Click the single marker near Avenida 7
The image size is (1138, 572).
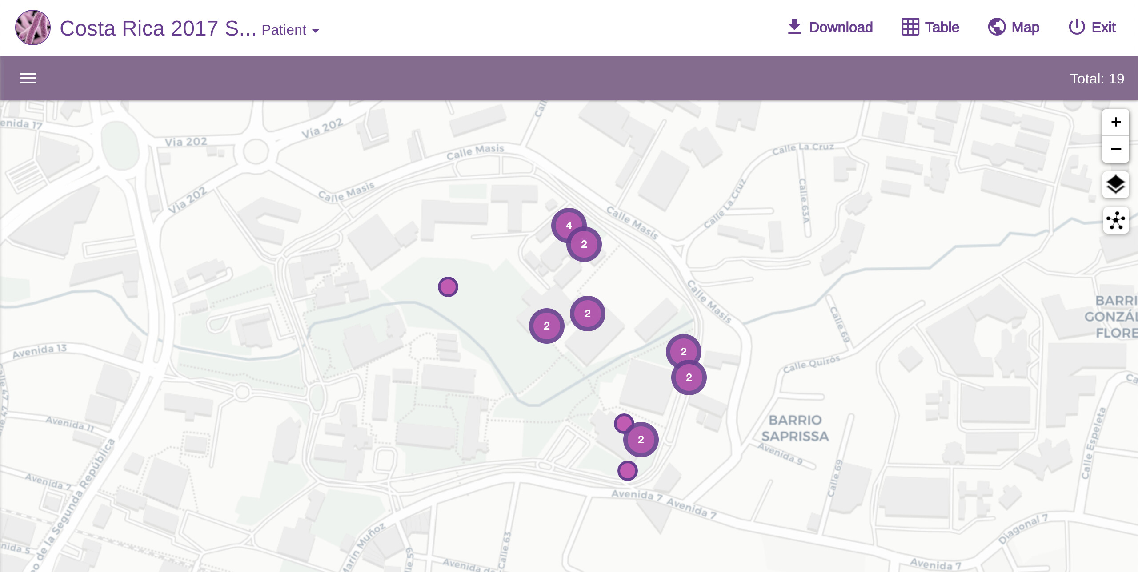coord(627,471)
